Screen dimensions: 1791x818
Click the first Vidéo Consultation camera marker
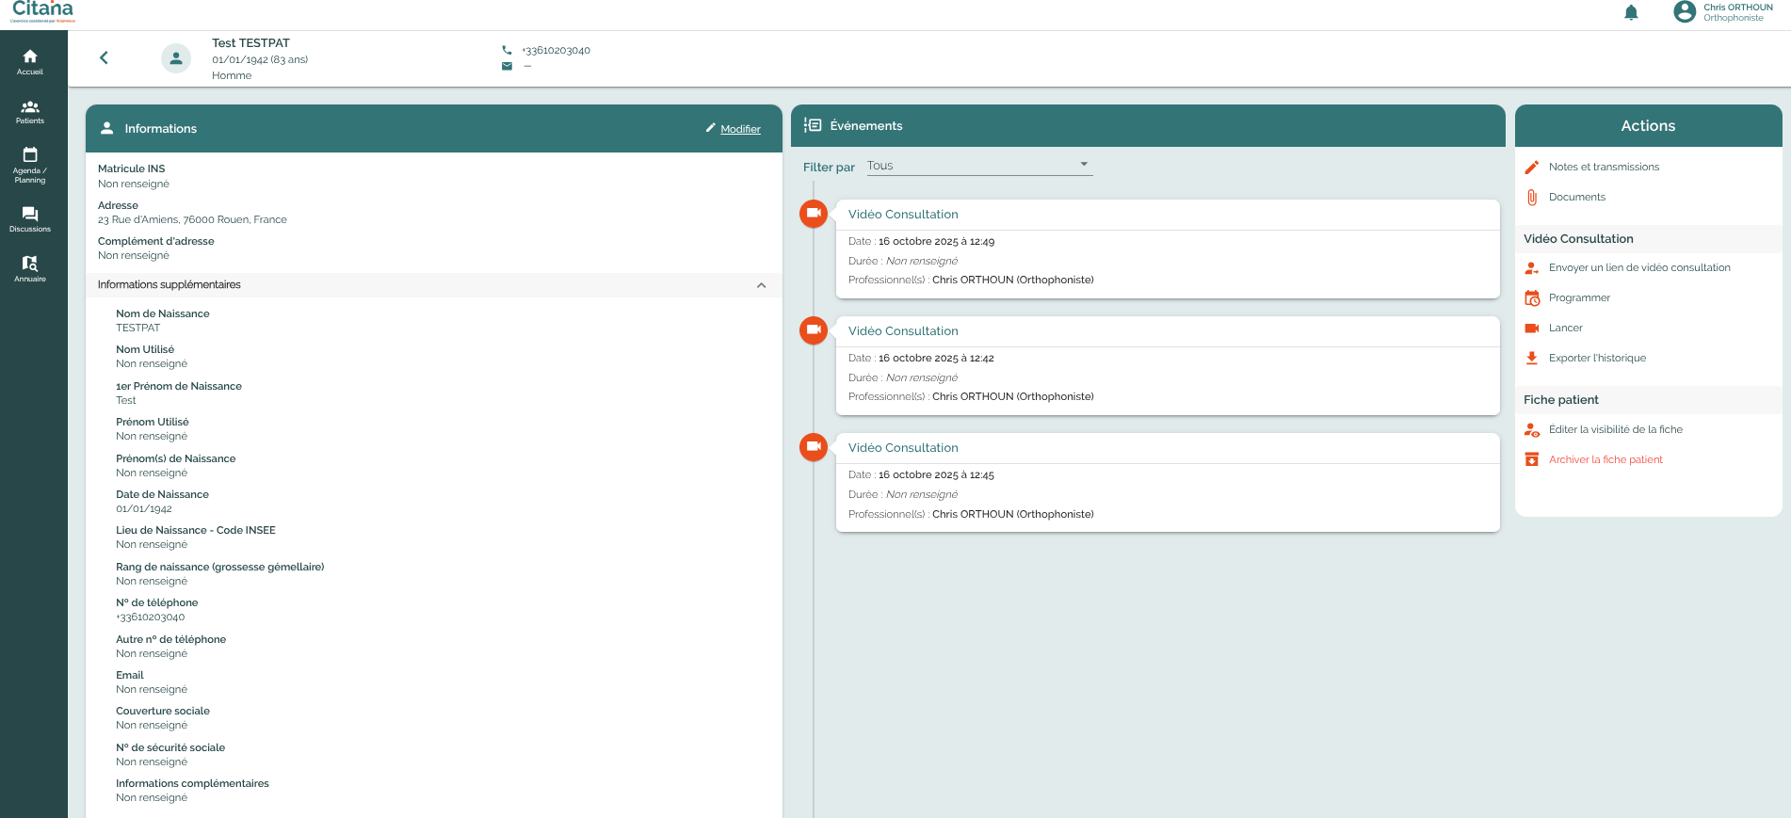(x=814, y=214)
